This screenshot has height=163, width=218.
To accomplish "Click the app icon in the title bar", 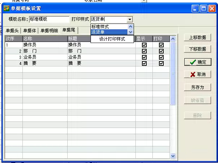I will (7, 8).
